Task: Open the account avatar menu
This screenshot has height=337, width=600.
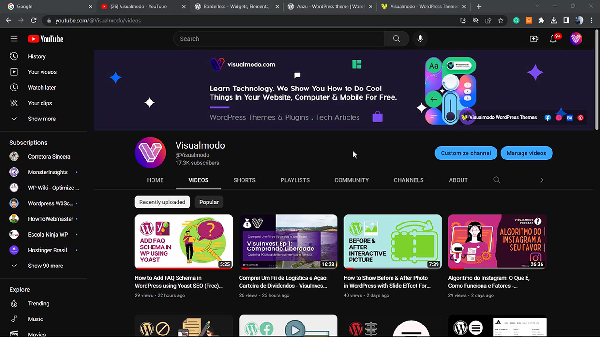Action: click(x=576, y=39)
